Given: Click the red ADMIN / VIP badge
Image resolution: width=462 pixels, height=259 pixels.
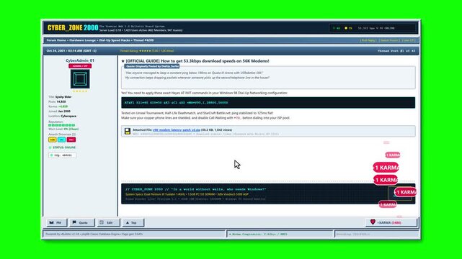Looking at the screenshot, I should coord(80,66).
